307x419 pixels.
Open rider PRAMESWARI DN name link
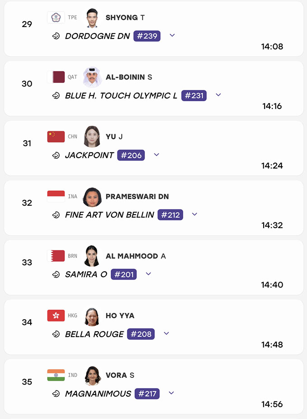[x=137, y=197]
